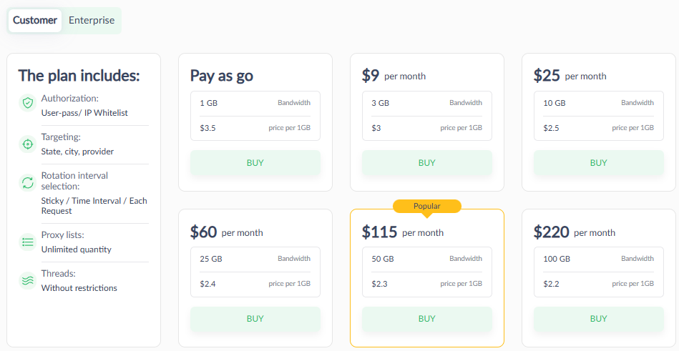Click the 100 GB Bandwidth row
Image resolution: width=679 pixels, height=351 pixels.
click(598, 259)
